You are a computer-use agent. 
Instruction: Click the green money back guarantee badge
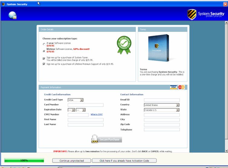(124, 45)
